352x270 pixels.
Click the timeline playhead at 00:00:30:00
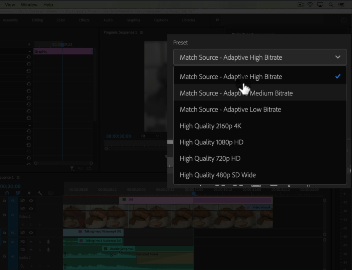(194, 193)
